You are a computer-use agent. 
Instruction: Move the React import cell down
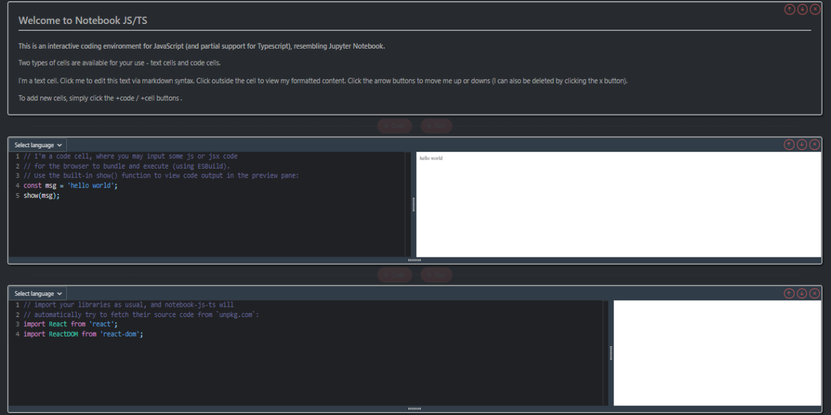802,293
